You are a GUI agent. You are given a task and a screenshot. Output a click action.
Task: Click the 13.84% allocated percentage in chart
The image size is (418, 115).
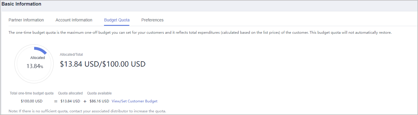(35, 66)
